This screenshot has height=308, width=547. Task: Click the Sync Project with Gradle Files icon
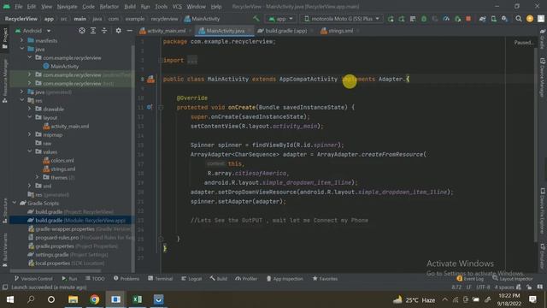click(x=482, y=19)
